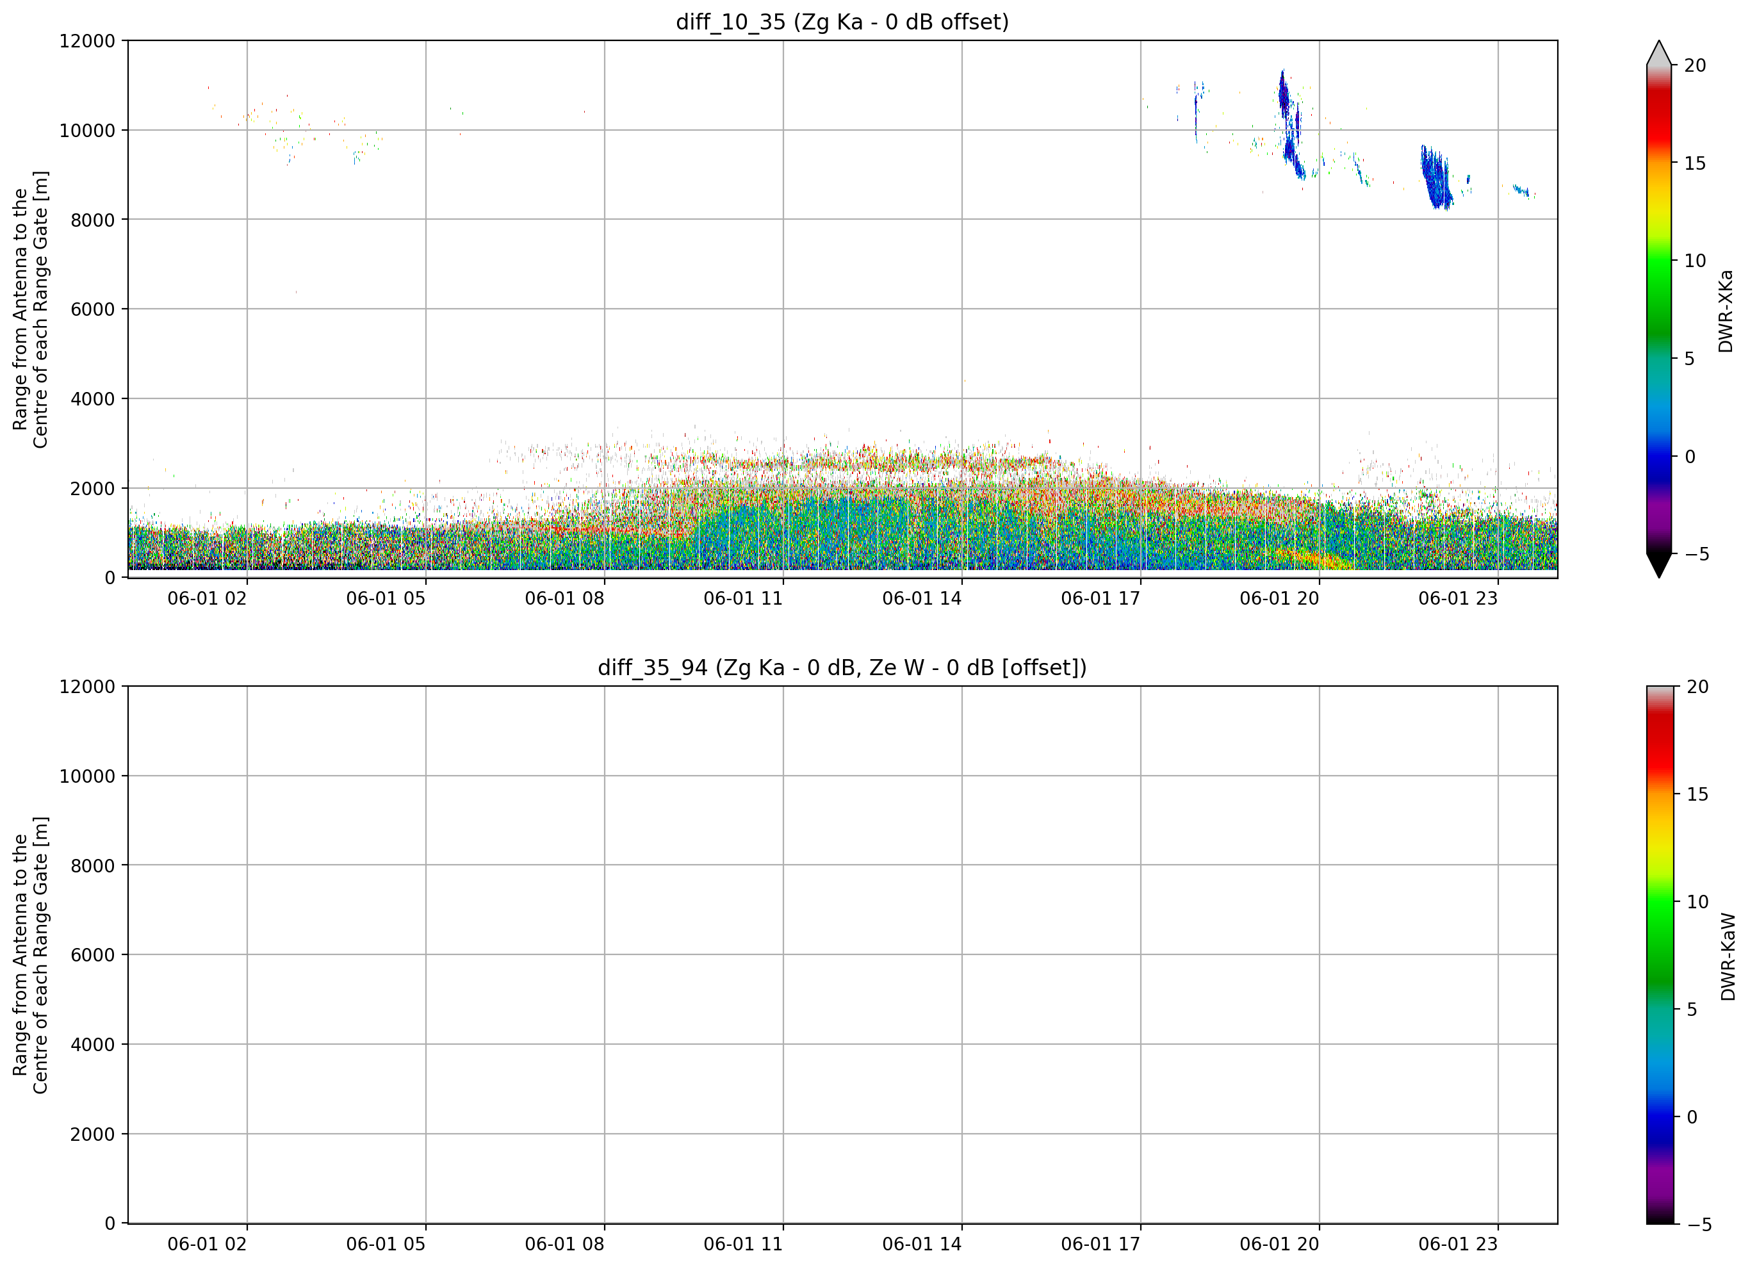
Task: Click the '06-01 20' x-axis label of the bottom plot
Action: coord(1279,1244)
